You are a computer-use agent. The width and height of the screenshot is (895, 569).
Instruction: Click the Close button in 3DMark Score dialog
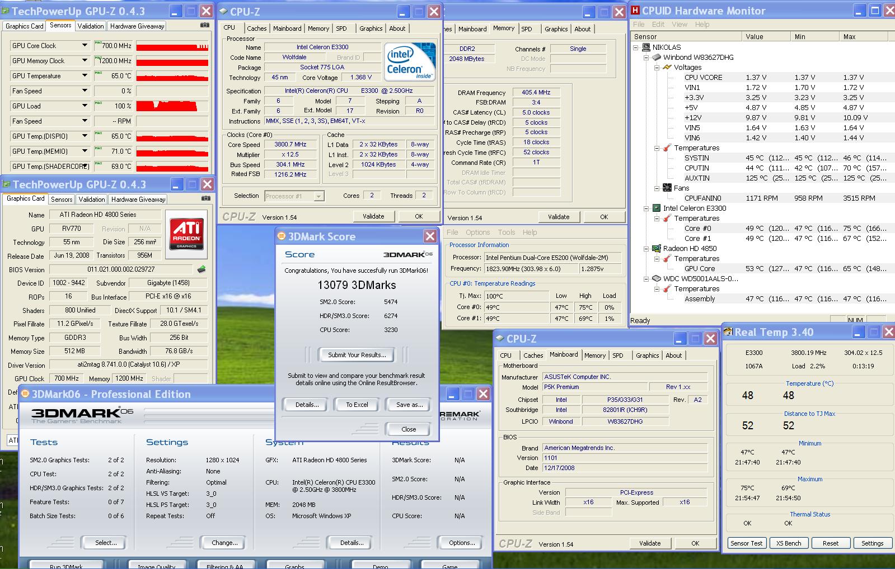click(409, 429)
